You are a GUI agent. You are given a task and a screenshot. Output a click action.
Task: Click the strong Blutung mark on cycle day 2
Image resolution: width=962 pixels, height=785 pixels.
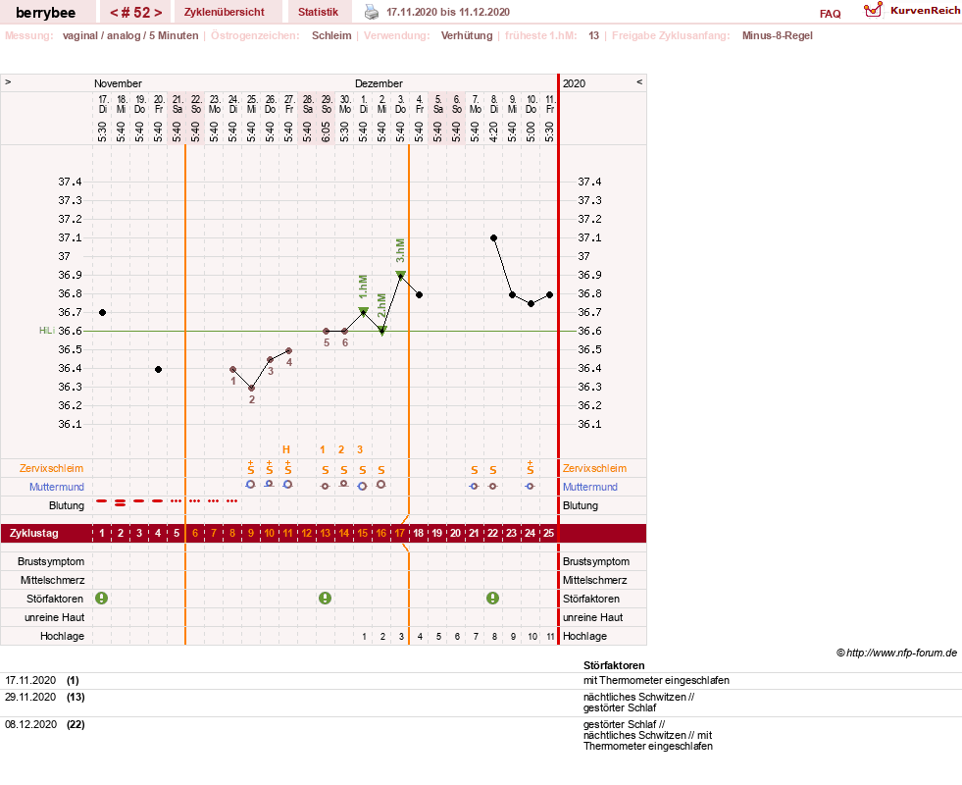pos(121,502)
